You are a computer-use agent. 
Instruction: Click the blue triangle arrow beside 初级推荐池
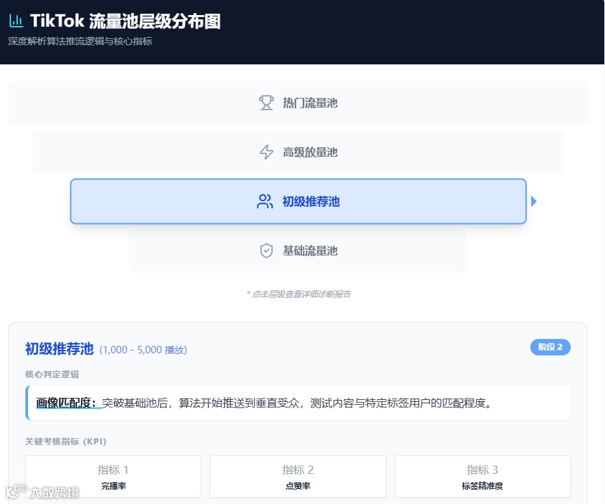(534, 201)
